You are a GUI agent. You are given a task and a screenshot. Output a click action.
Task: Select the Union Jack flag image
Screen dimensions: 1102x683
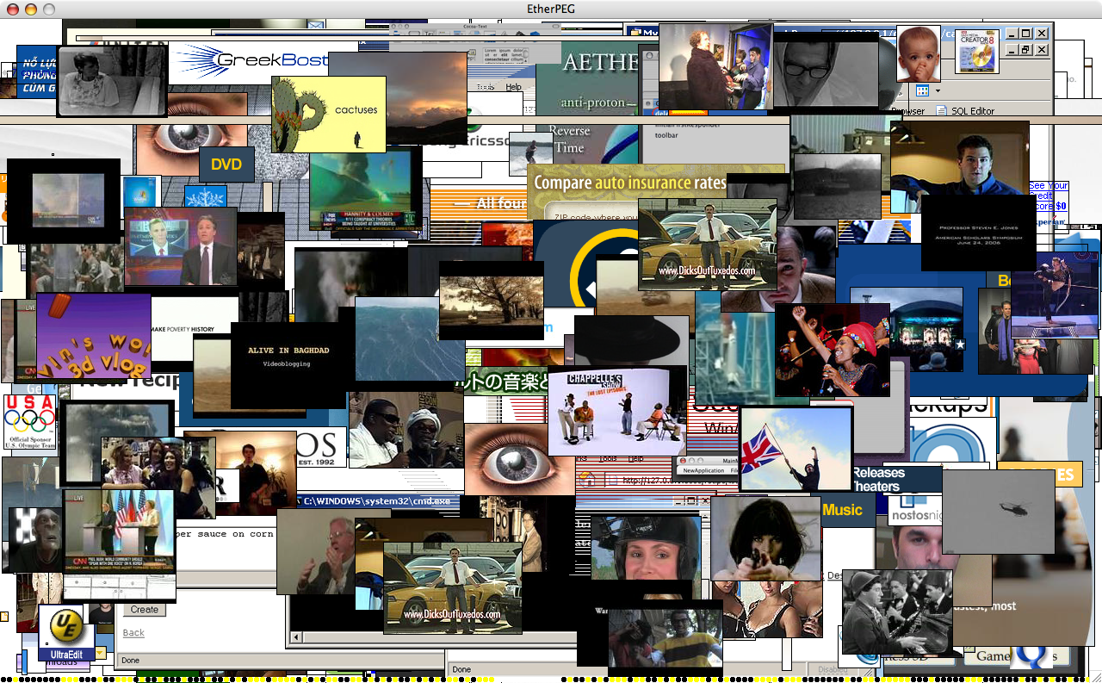796,448
